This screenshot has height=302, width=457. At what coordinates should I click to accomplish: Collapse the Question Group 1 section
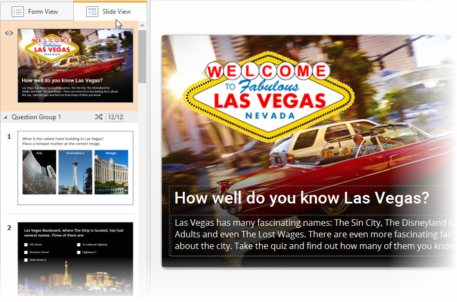click(6, 117)
